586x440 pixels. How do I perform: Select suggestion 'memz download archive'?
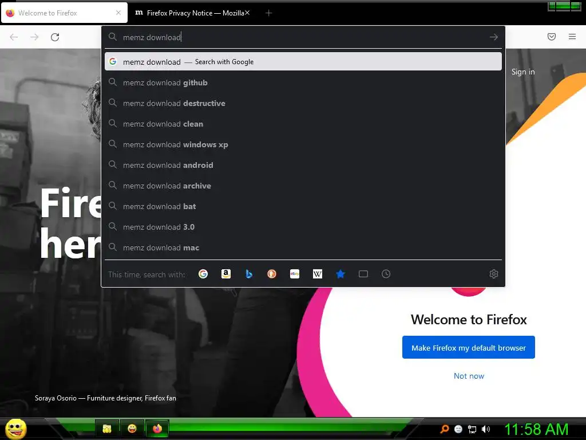pos(303,186)
